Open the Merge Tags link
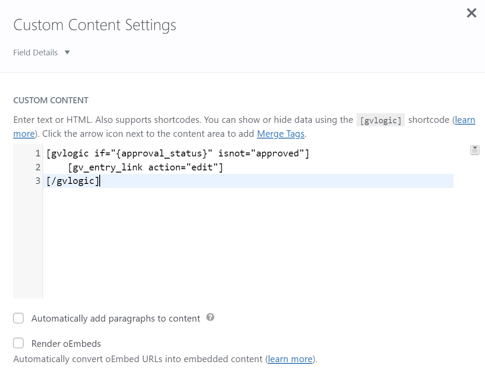Screen dimensions: 485x373 (x=280, y=134)
